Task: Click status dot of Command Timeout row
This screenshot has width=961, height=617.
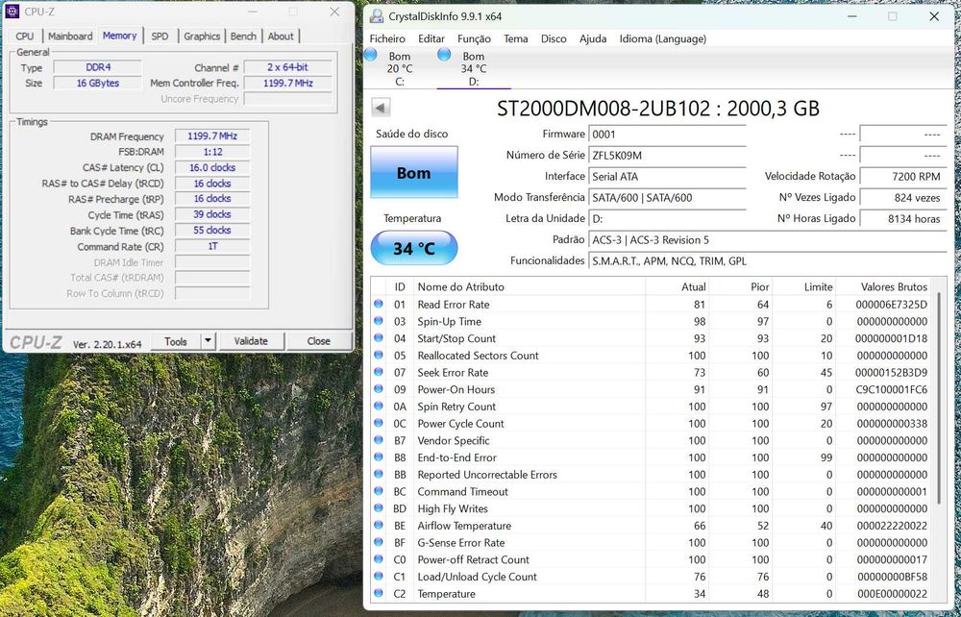Action: point(378,491)
